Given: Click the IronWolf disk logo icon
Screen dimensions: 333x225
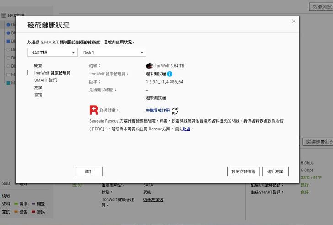Looking at the screenshot, I should pos(149,66).
